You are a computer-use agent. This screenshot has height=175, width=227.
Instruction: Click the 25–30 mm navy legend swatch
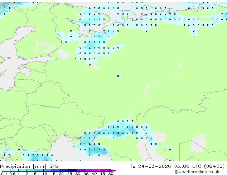[72, 170]
